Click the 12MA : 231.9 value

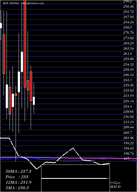pyautogui.click(x=18, y=182)
